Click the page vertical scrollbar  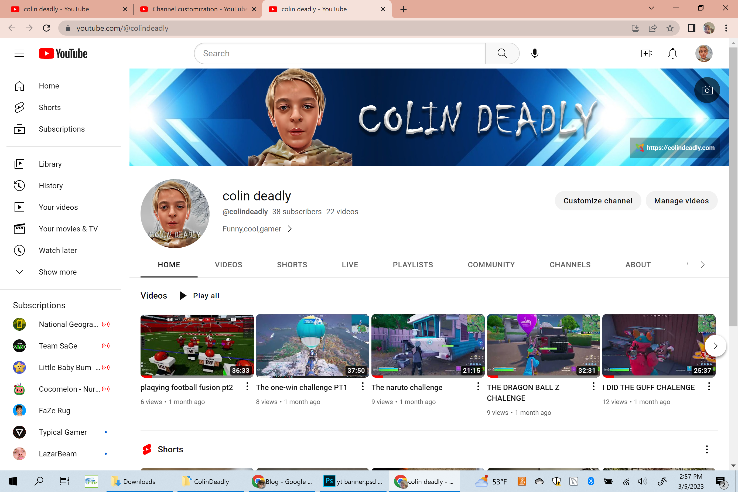pos(733,187)
